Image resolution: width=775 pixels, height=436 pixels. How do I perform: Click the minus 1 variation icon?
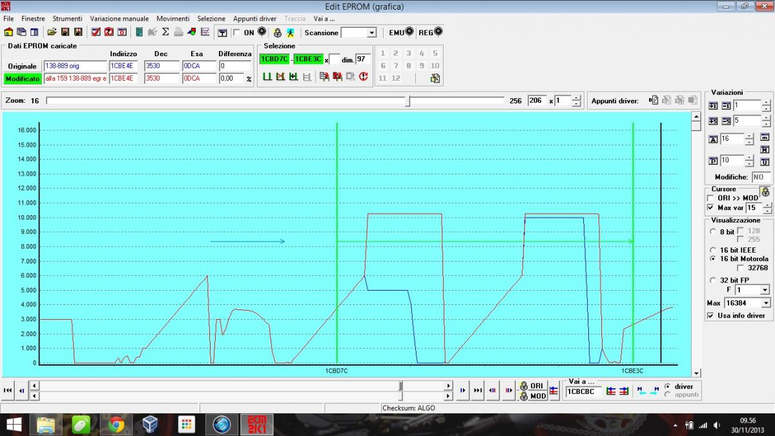tap(726, 105)
